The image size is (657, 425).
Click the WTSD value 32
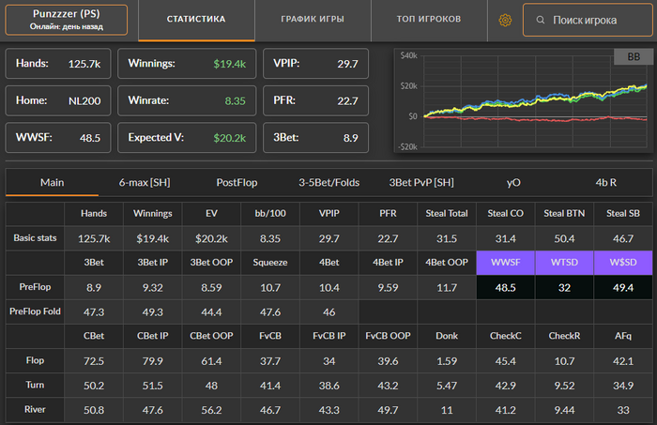tap(564, 288)
